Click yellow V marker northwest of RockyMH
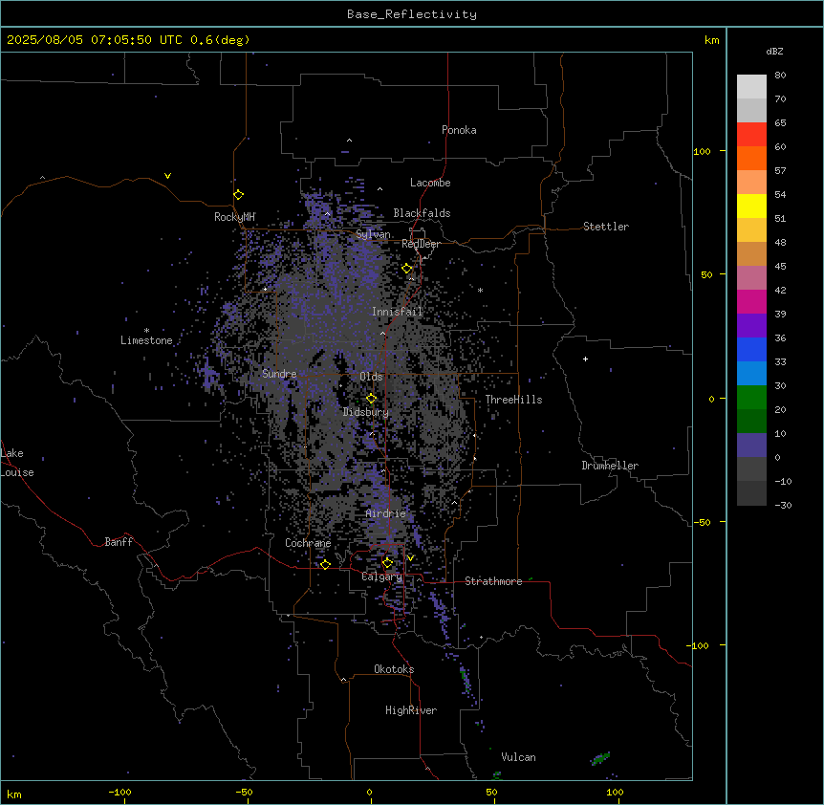The image size is (824, 805). click(167, 176)
